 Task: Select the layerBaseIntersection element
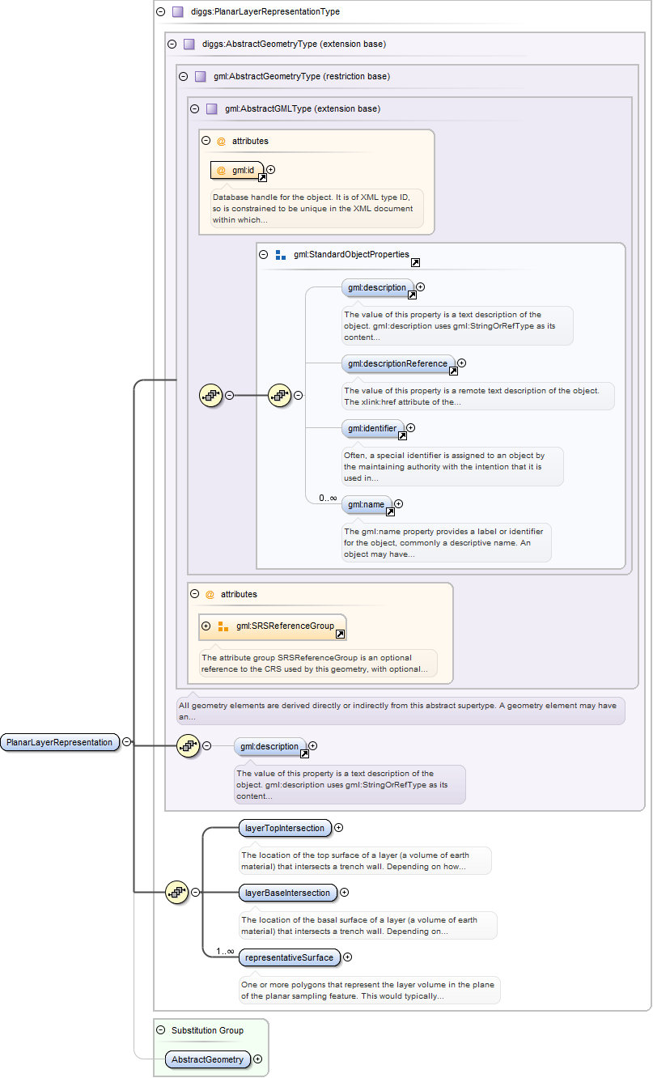(x=287, y=893)
